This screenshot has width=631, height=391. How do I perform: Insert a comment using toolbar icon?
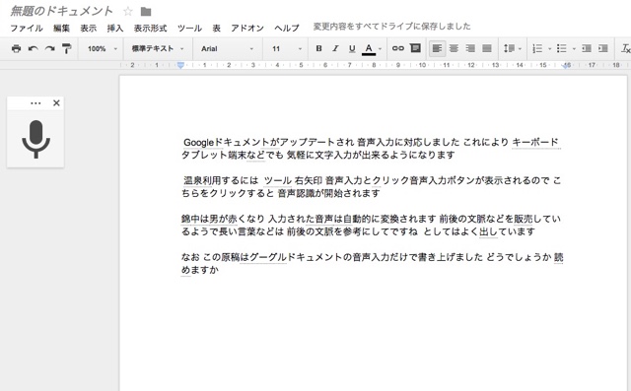(x=415, y=48)
